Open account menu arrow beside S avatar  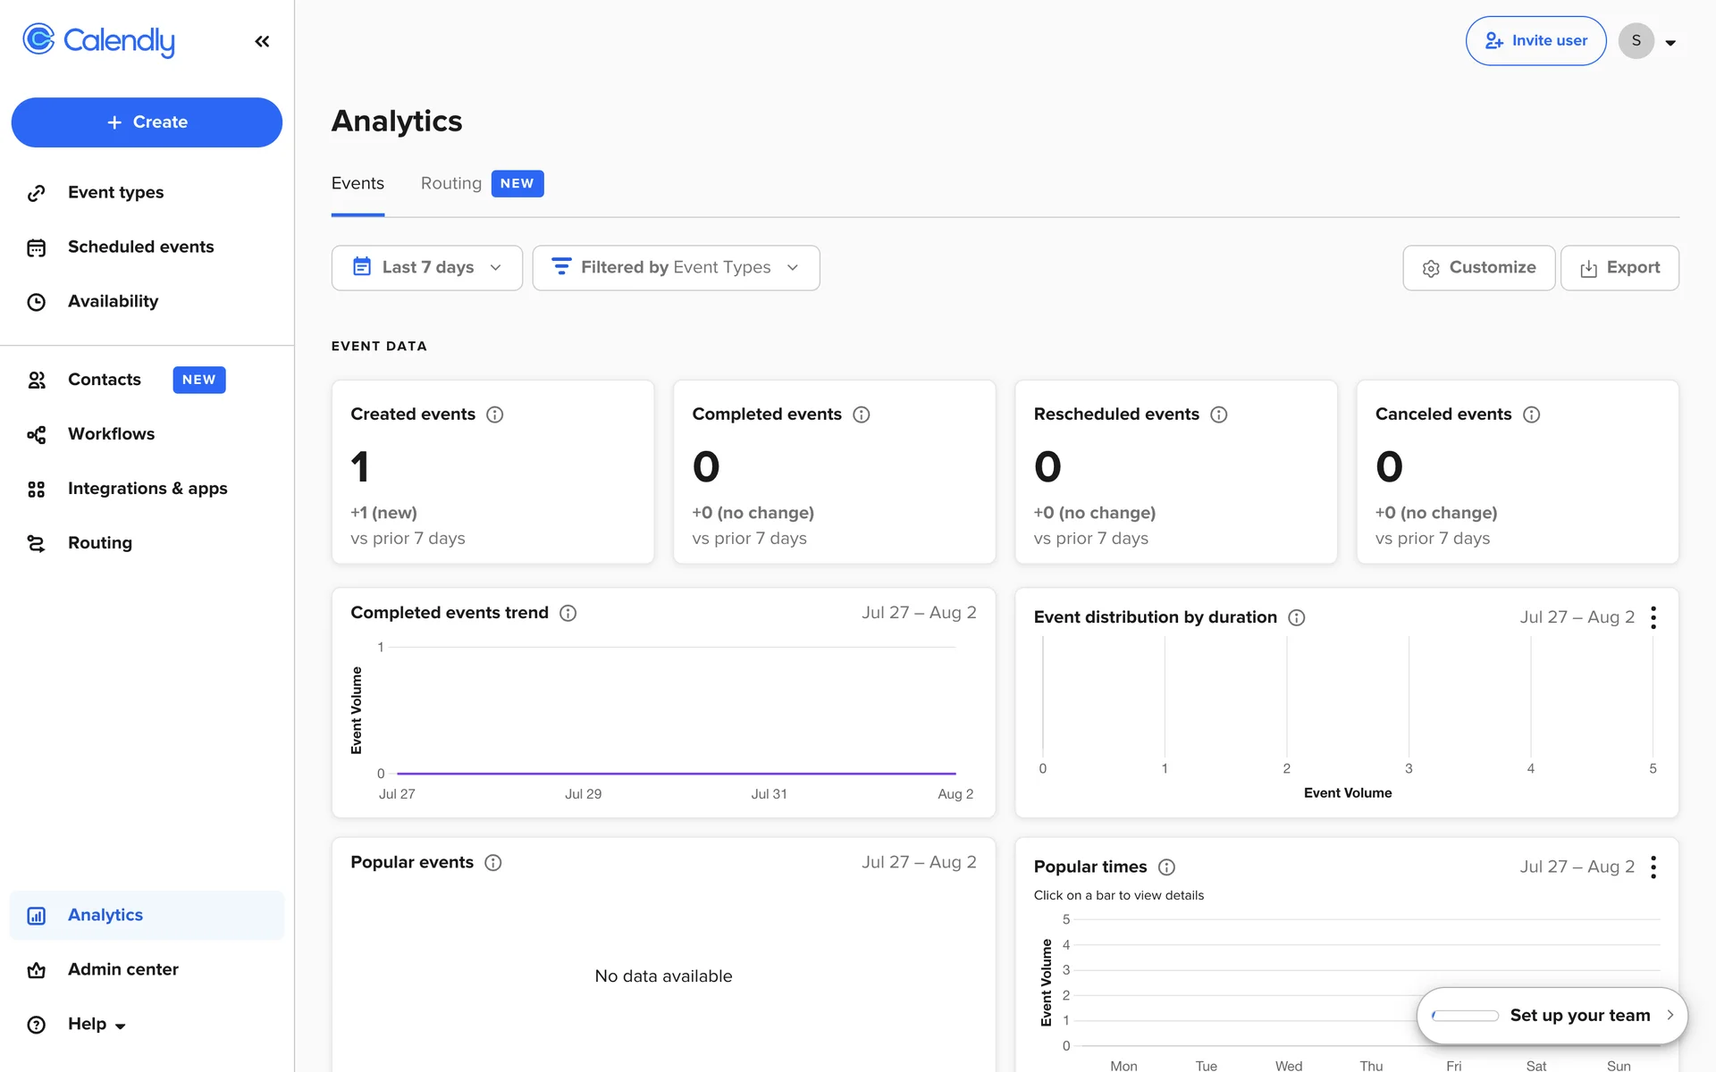1670,42
